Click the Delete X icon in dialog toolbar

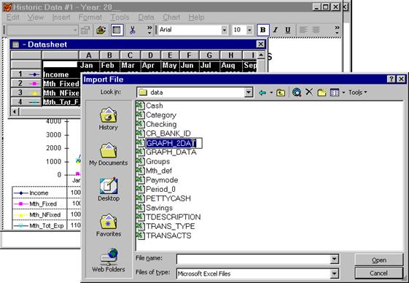(x=309, y=92)
